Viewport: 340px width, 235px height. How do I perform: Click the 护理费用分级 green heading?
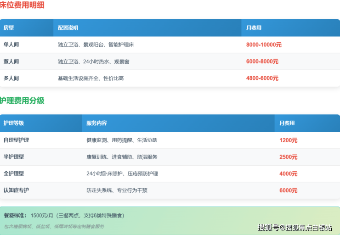tap(22, 101)
